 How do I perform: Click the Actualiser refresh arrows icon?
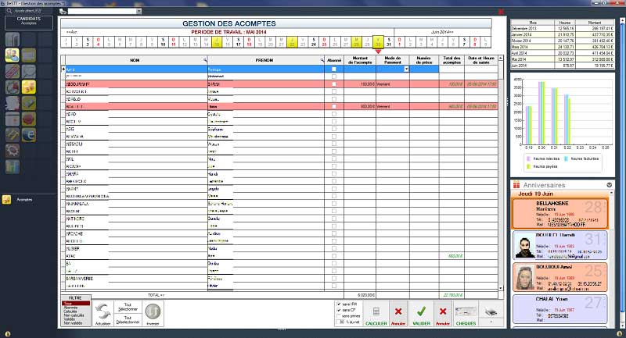coord(103,314)
